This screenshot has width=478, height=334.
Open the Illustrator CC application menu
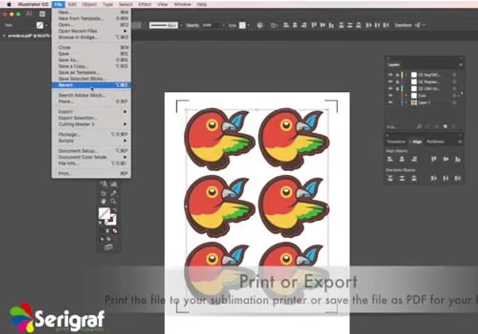click(x=33, y=4)
